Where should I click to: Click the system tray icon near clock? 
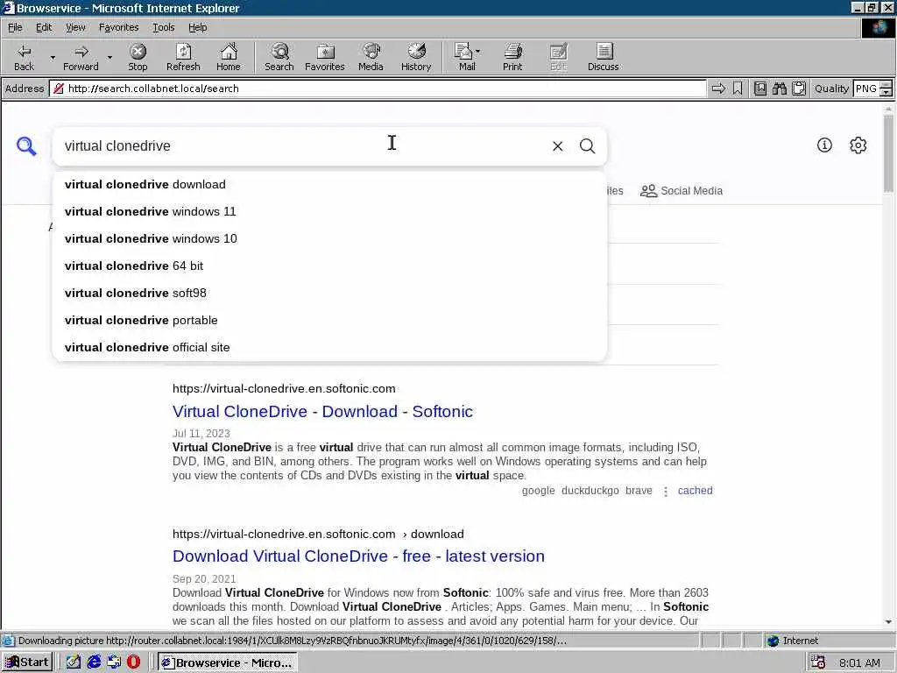(818, 662)
